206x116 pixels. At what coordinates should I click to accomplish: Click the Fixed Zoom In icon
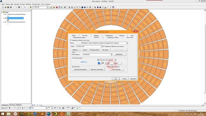pos(74,7)
